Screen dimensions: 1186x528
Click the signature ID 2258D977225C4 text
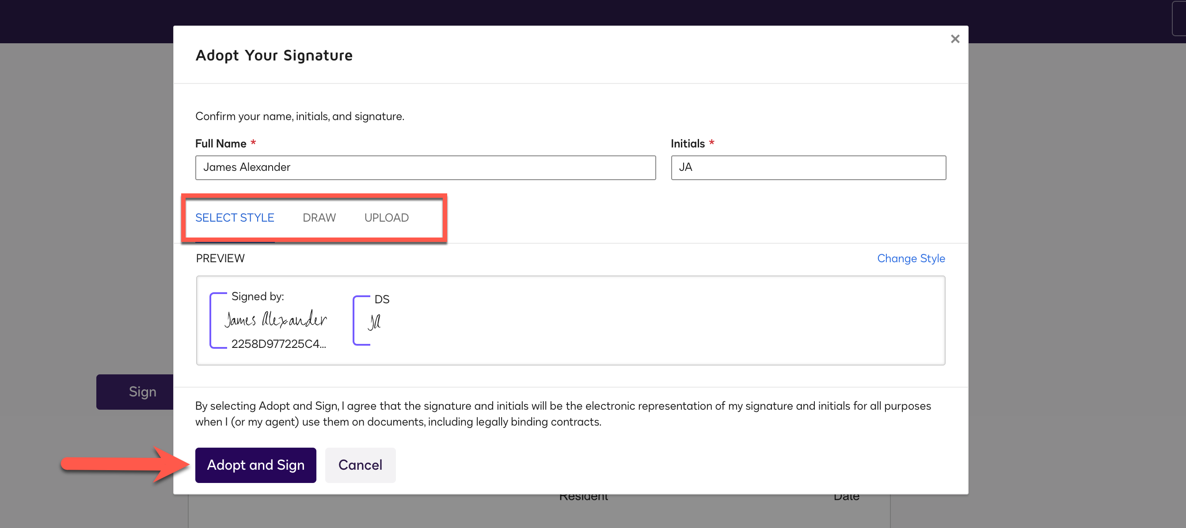pyautogui.click(x=278, y=344)
